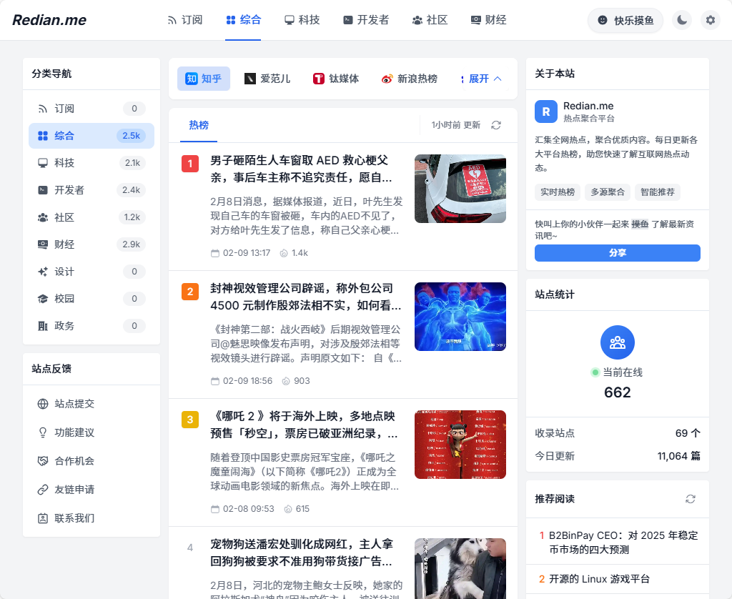Screen dimensions: 732x599
Task: Click the 多源聚合 tag
Action: 608,192
